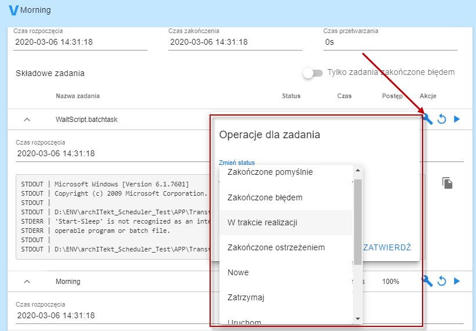
Task: Run the Morning task with play icon
Action: click(457, 281)
